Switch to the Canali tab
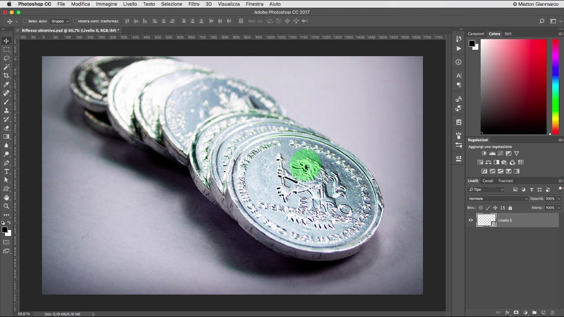Image resolution: width=564 pixels, height=317 pixels. coord(488,181)
